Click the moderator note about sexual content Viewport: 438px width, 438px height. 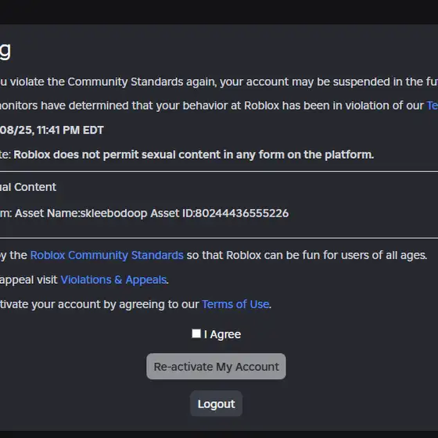coord(194,155)
